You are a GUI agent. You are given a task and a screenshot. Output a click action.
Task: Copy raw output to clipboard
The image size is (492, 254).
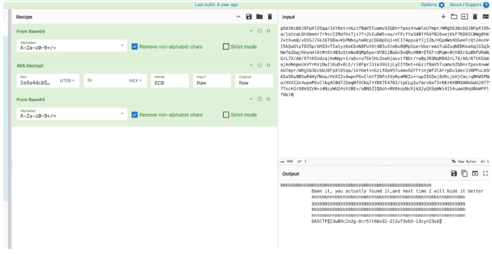click(x=465, y=174)
